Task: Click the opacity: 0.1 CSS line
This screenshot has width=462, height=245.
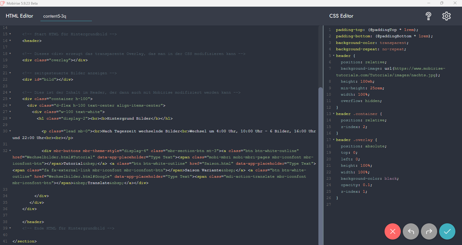Action: 356,185
